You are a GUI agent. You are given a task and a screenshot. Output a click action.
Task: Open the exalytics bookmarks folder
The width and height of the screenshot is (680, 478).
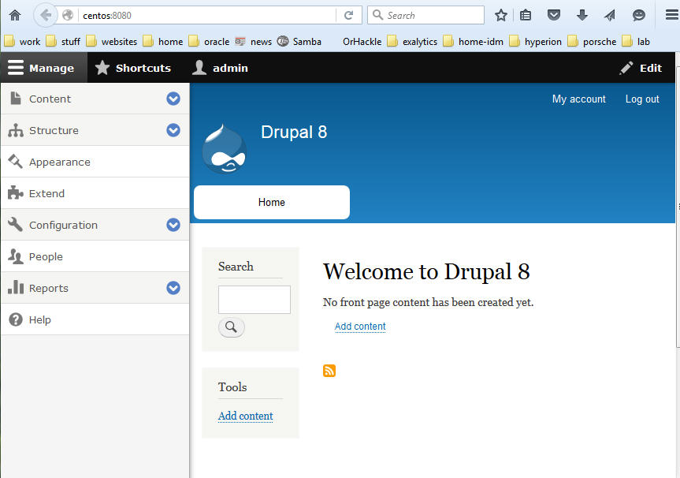(x=412, y=42)
